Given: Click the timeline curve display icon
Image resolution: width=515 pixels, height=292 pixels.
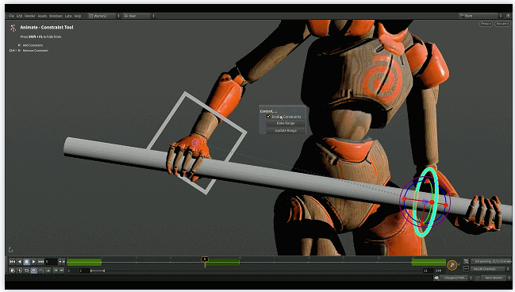Looking at the screenshot, I should 40,271.
